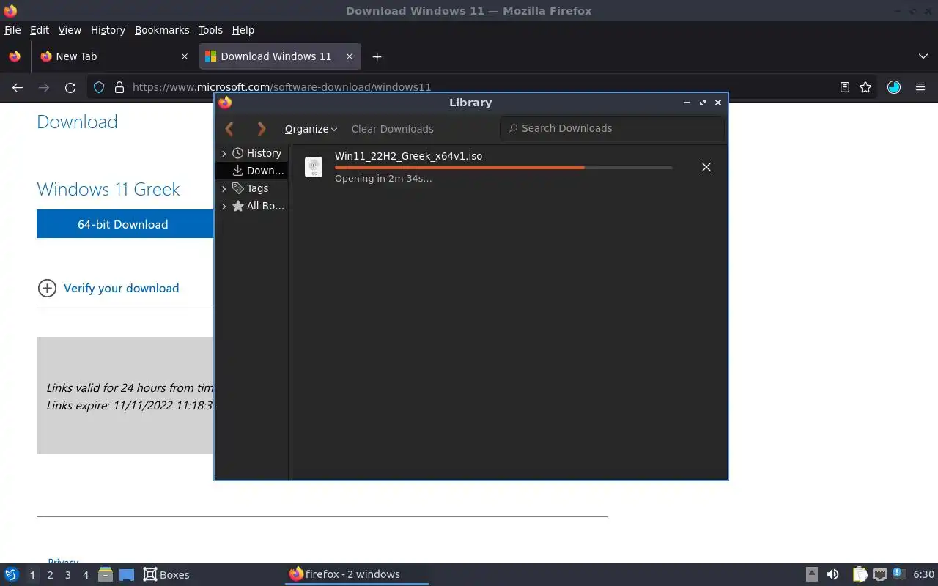Screen dimensions: 938x586
Task: Open Firefox hamburger application menu
Action: point(920,87)
